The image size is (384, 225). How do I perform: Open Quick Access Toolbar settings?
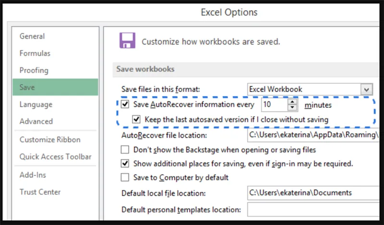pyautogui.click(x=55, y=157)
